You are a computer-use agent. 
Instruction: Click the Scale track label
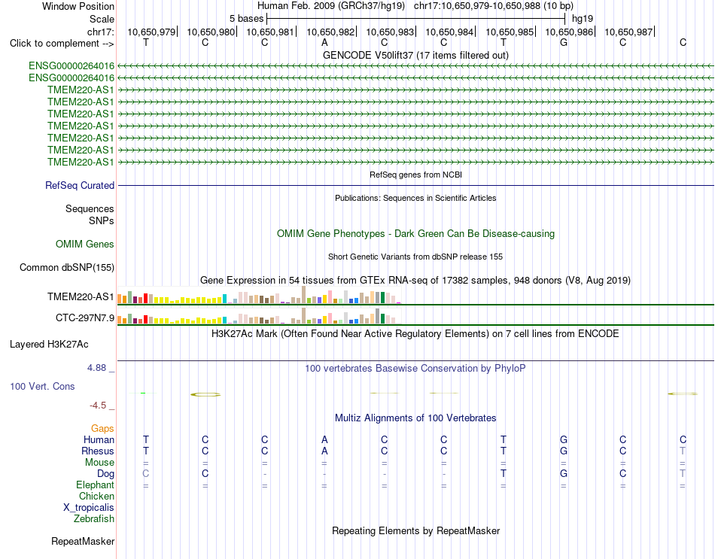point(102,19)
